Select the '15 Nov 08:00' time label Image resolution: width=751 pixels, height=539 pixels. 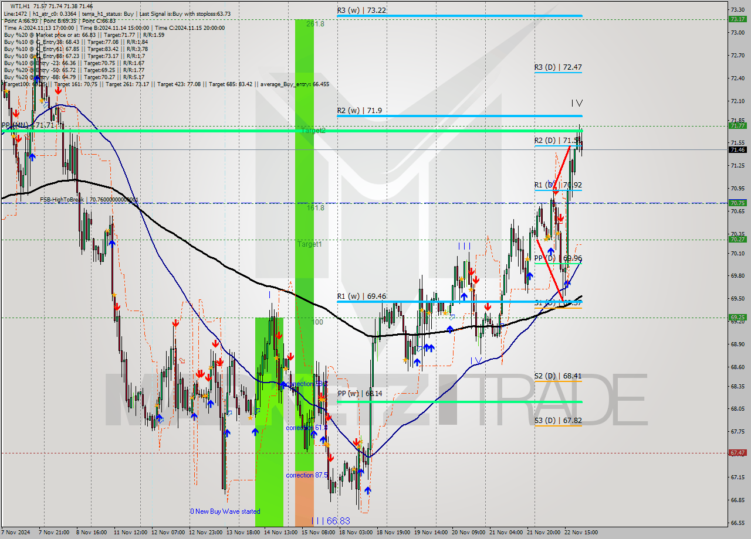[318, 533]
